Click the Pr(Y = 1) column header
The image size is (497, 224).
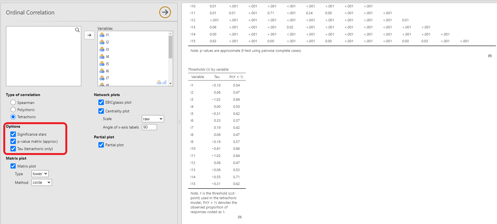(236, 77)
